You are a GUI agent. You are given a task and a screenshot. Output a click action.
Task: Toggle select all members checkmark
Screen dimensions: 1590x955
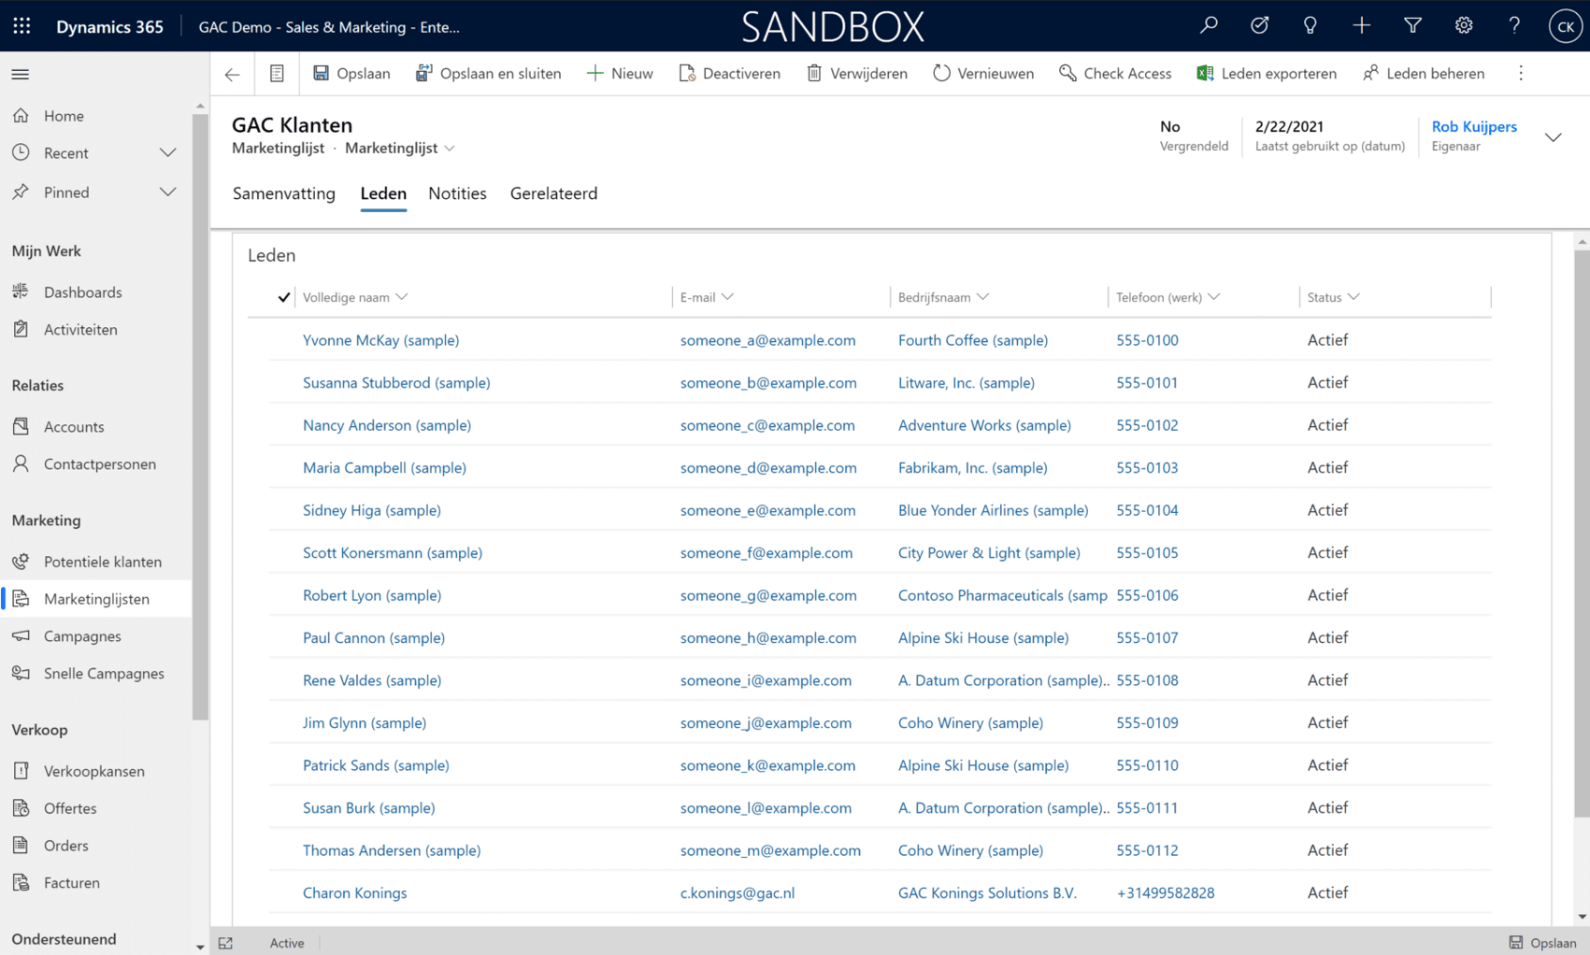(x=283, y=297)
